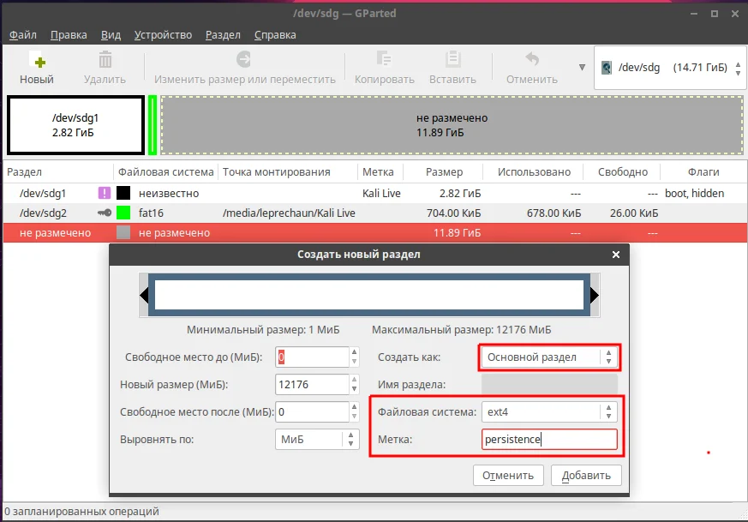Click the Копировать toolbar icon
The height and width of the screenshot is (522, 748).
(384, 59)
